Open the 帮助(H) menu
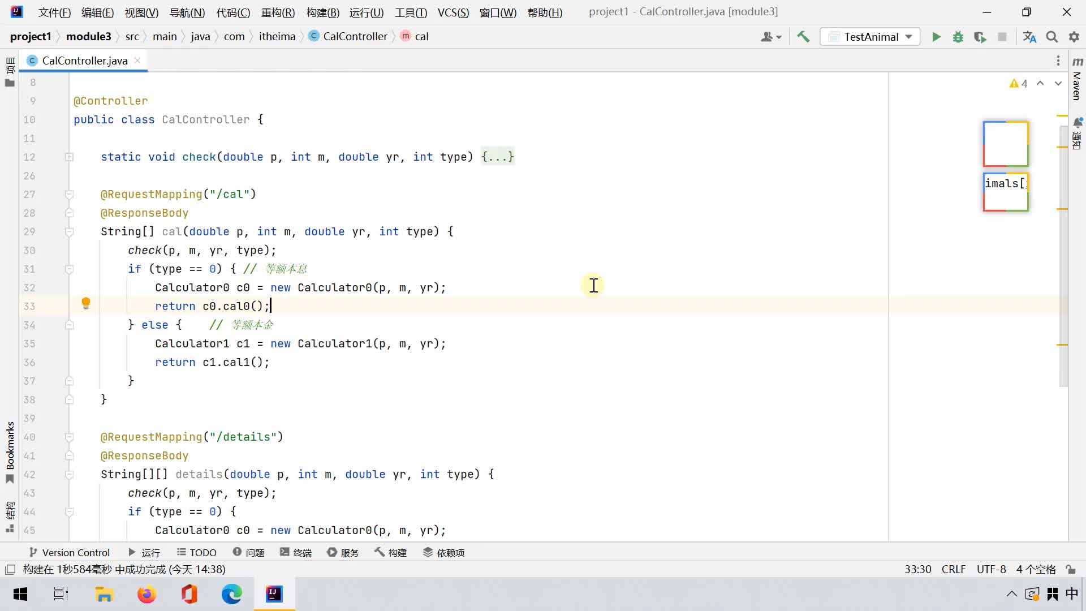This screenshot has width=1086, height=611. coord(545,12)
